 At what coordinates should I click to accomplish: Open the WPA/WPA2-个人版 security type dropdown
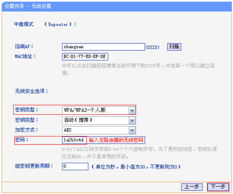click(99, 110)
